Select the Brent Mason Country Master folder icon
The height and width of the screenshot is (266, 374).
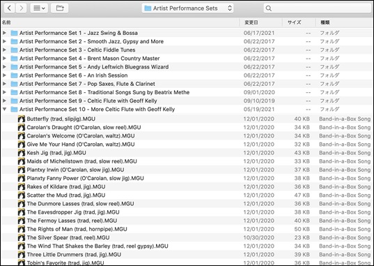14,59
